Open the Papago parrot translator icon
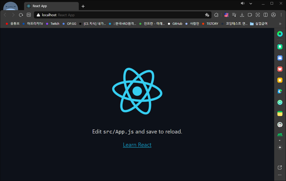Viewport: 286px width, 181px height. point(280,91)
